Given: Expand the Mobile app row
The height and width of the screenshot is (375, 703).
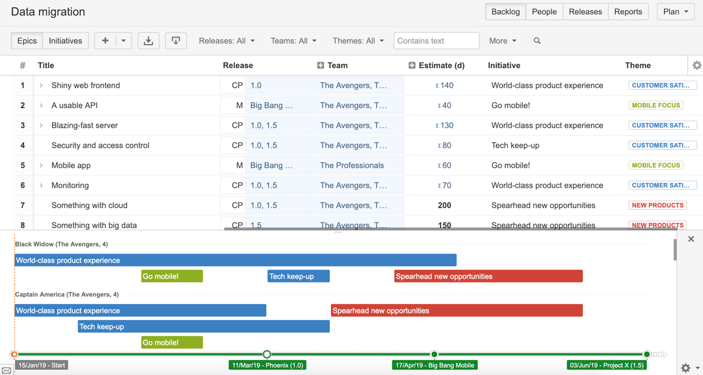Looking at the screenshot, I should pyautogui.click(x=41, y=165).
